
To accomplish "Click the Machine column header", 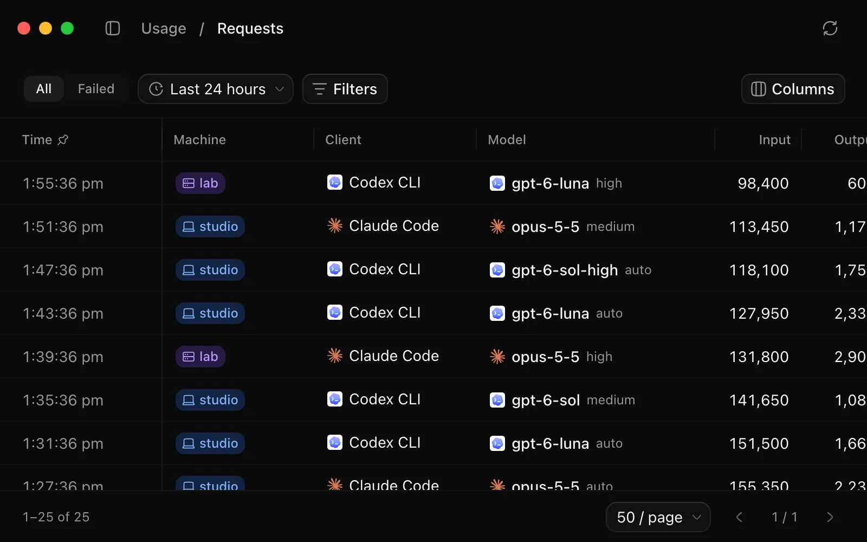I will [x=199, y=140].
